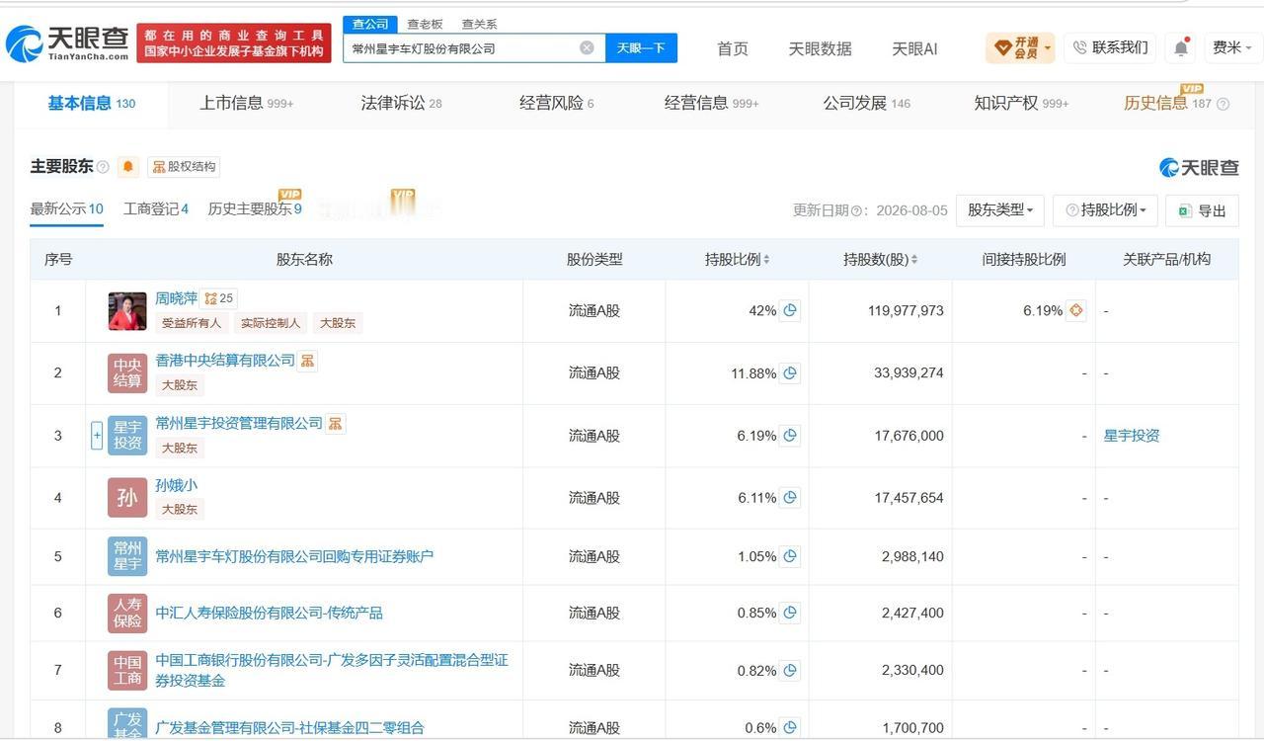Open pie chart for 常州星宇投资 6.19% holding

790,435
